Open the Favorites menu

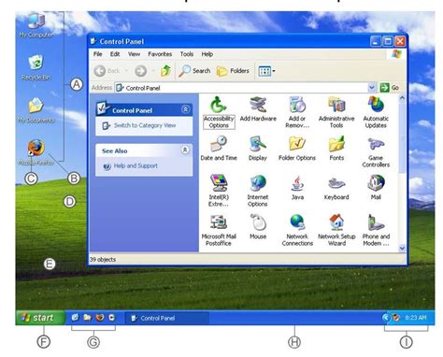160,54
